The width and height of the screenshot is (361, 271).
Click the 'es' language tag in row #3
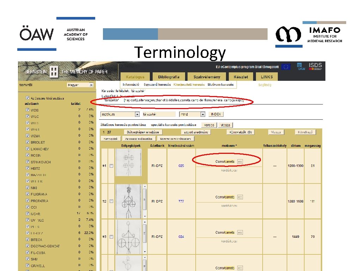(x=240, y=233)
